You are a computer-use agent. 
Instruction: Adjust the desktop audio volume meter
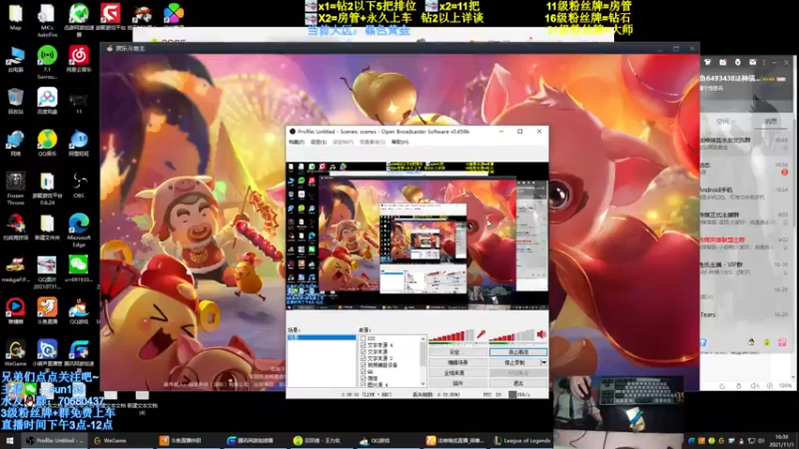pos(511,335)
